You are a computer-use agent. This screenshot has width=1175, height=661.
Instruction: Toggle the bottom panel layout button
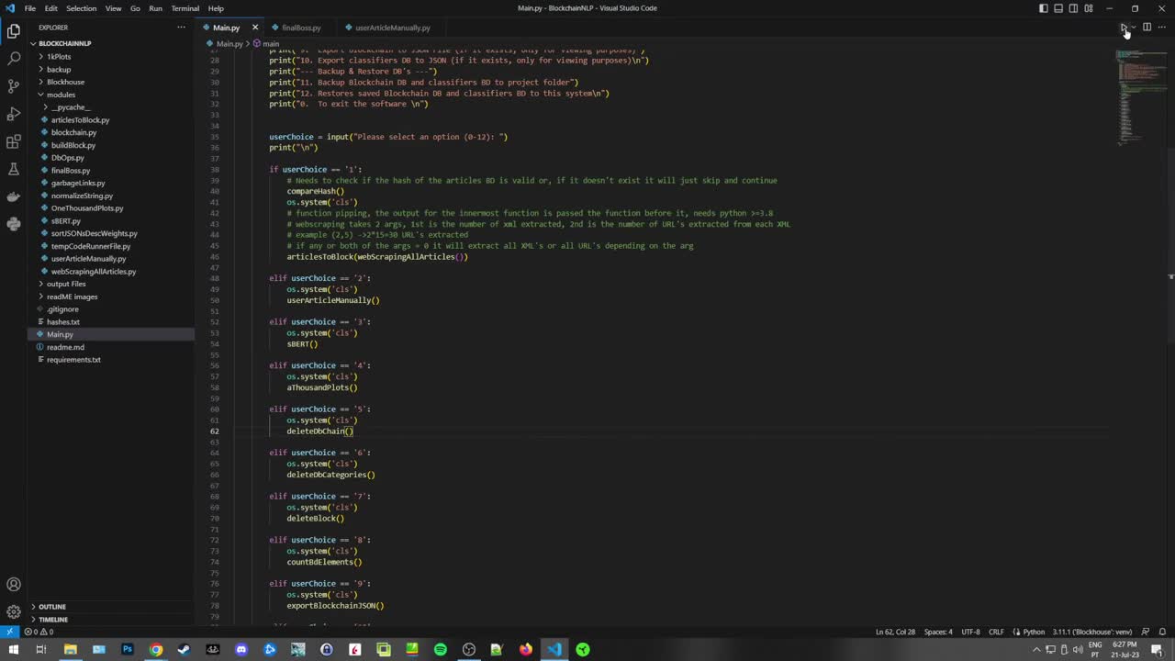[1058, 8]
